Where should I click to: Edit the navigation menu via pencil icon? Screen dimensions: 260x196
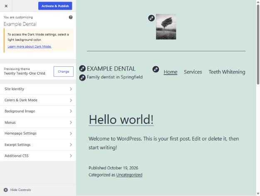coord(156,69)
